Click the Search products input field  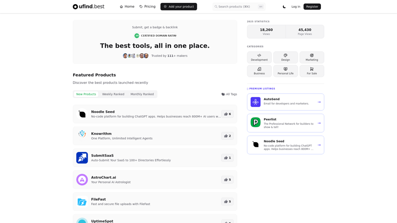click(239, 7)
